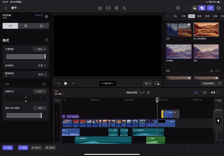Select the 光流 transition thumbnail

click(x=206, y=51)
